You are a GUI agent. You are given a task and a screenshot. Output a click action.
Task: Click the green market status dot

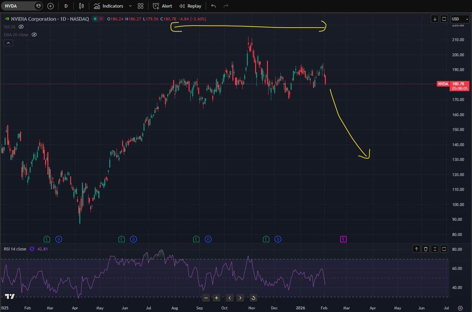click(94, 18)
